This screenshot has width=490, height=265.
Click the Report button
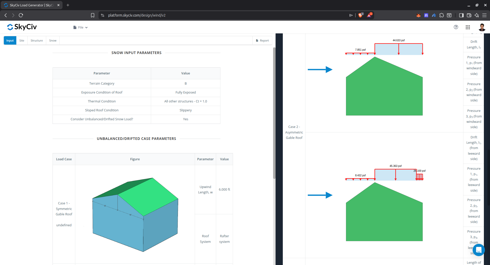click(262, 41)
